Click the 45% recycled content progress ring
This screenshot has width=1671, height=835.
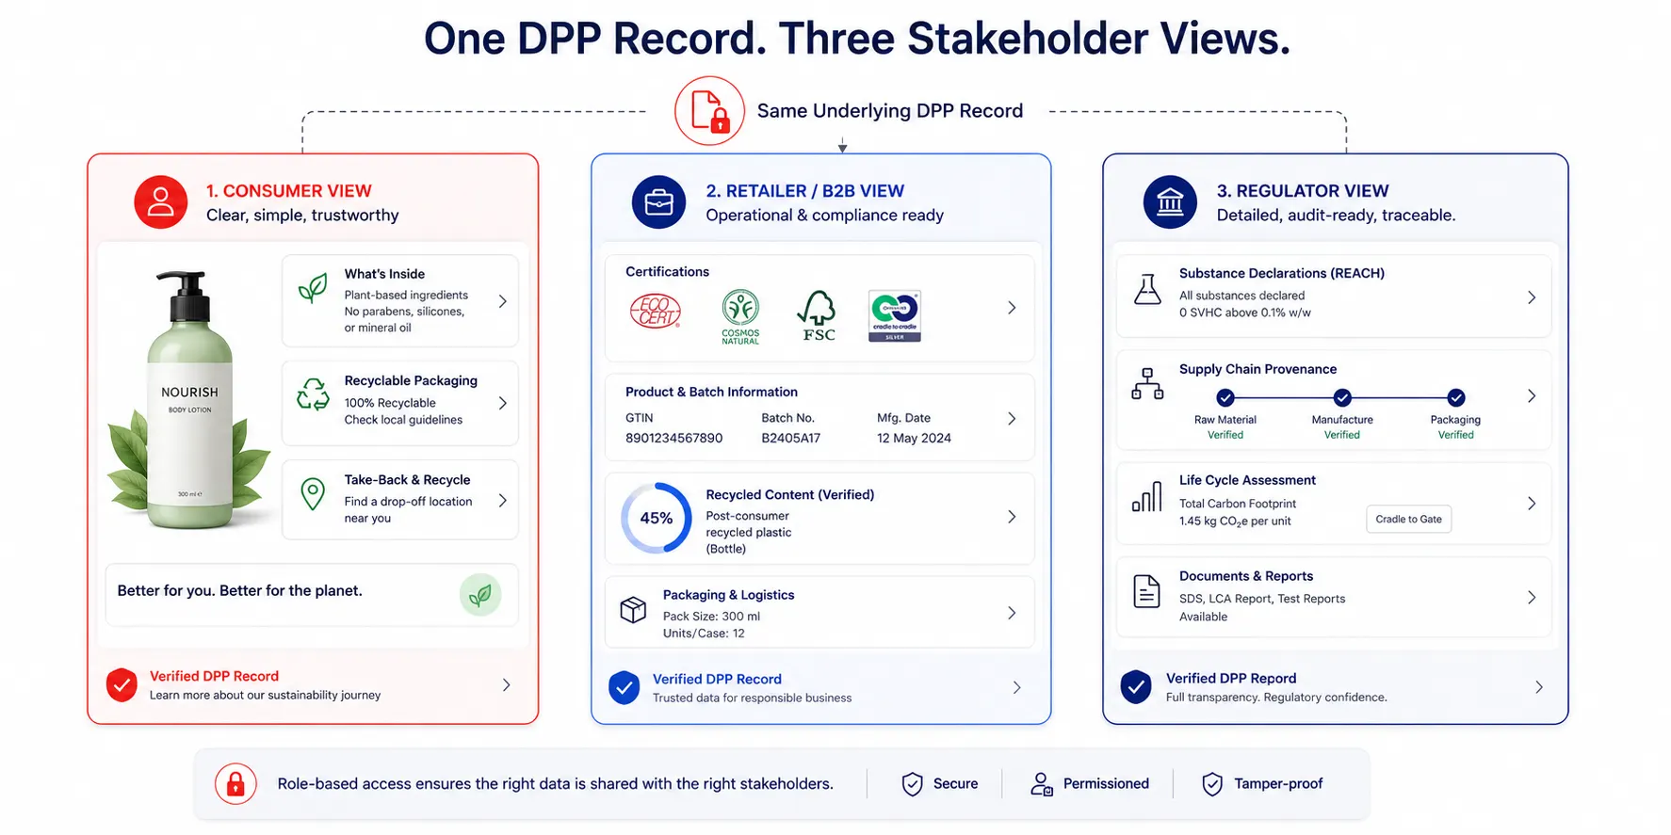657,518
